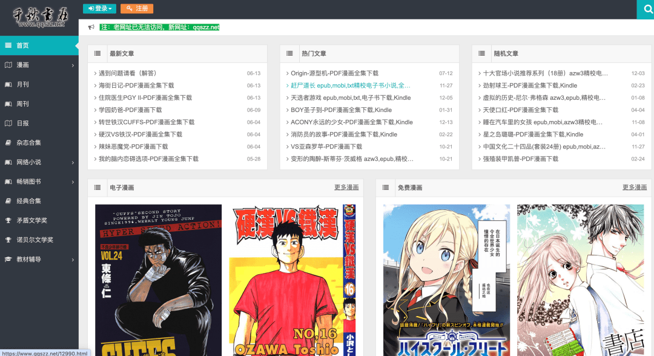Click the 畅销图书 sidebar icon
654x356 pixels.
(8, 182)
